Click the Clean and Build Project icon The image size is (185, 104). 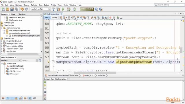[x=58, y=9]
